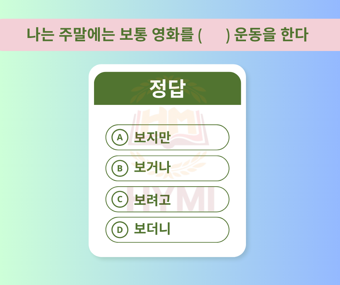
Task: Select answer option 보지만
Action: click(167, 137)
